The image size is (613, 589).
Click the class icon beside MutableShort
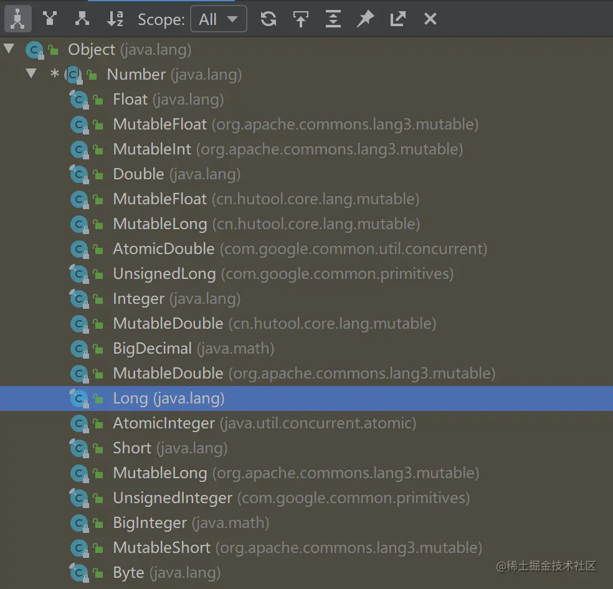[x=79, y=548]
